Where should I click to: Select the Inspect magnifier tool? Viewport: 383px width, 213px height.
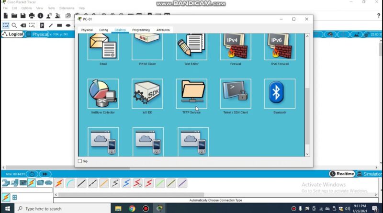(14, 25)
